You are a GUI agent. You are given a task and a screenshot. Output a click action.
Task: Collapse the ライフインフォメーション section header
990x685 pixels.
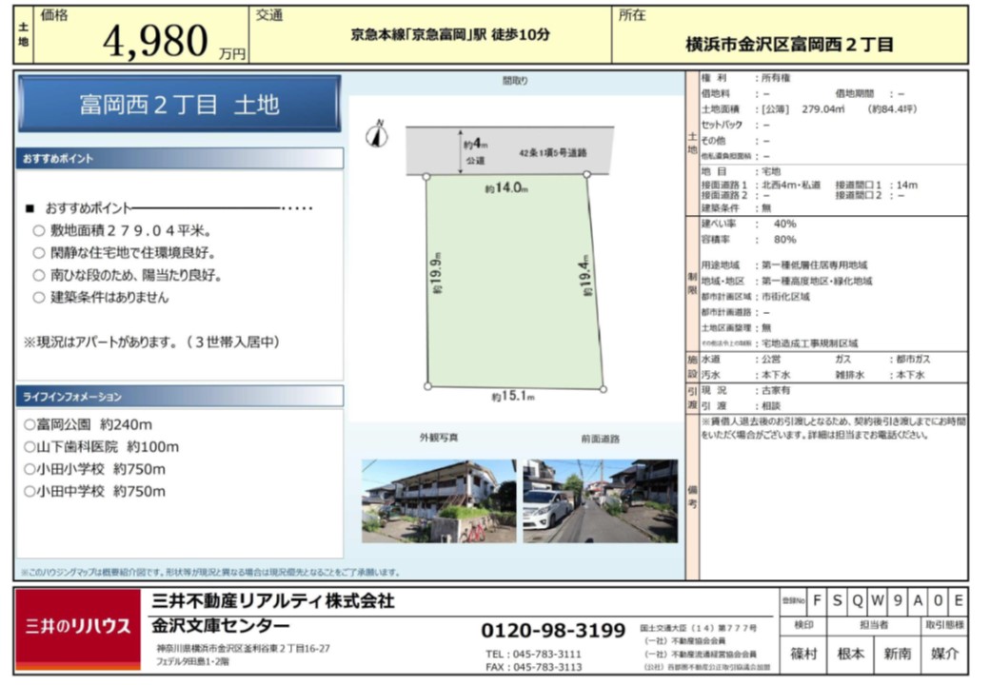pyautogui.click(x=179, y=396)
